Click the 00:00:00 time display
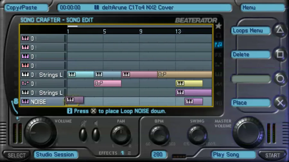This screenshot has width=289, height=162. 70,8
